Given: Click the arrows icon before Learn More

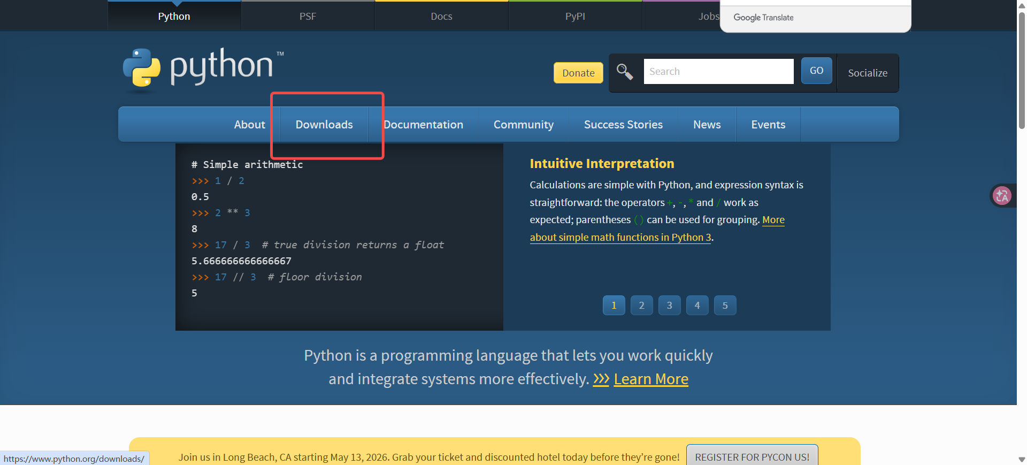Looking at the screenshot, I should pos(601,379).
